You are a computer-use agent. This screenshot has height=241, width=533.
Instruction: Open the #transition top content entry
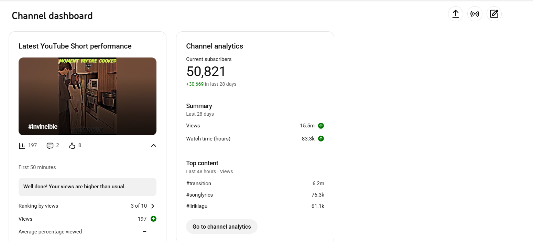(199, 184)
